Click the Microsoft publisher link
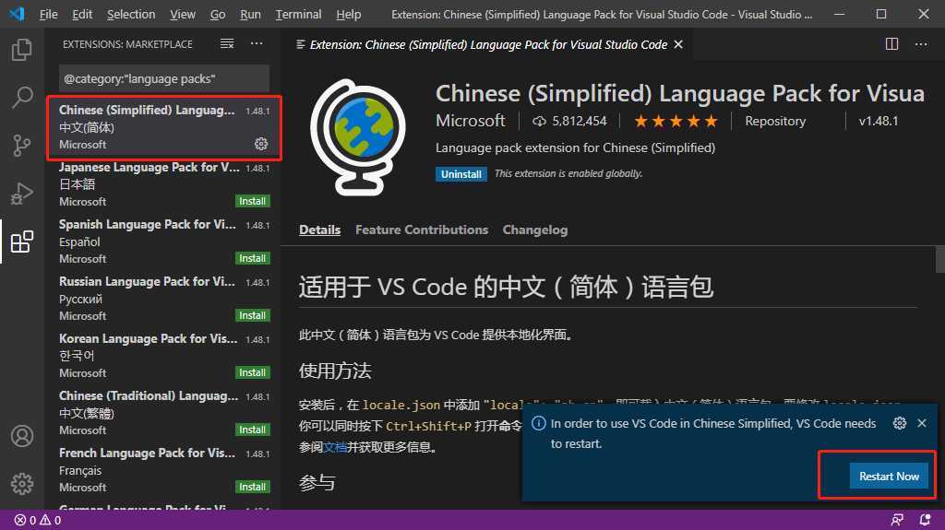945x530 pixels. tap(470, 121)
